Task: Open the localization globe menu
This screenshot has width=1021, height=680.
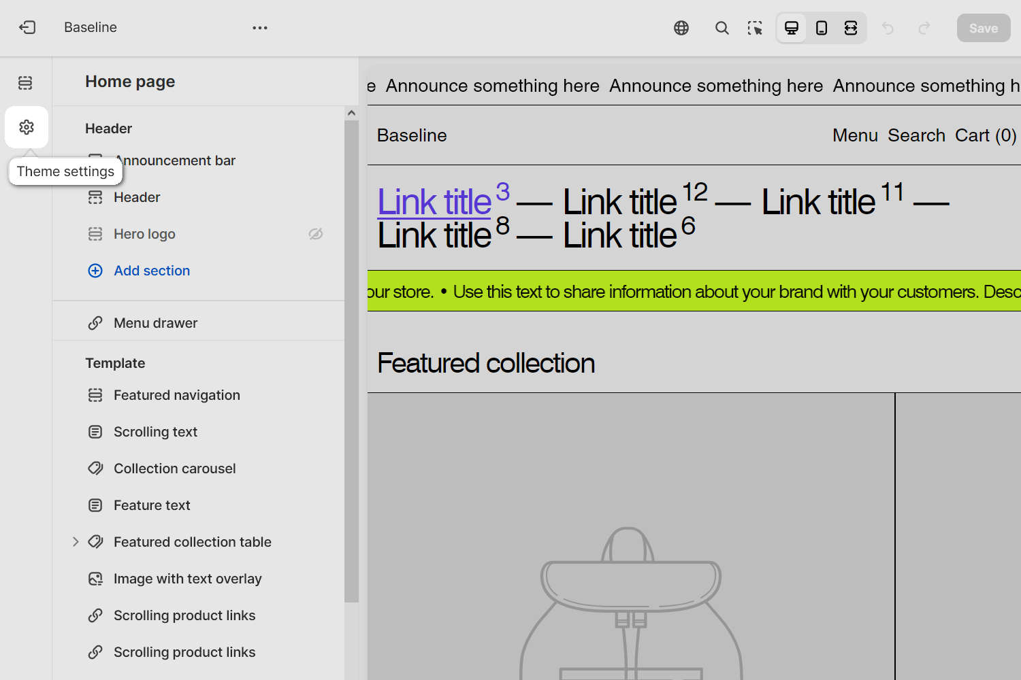Action: click(681, 28)
